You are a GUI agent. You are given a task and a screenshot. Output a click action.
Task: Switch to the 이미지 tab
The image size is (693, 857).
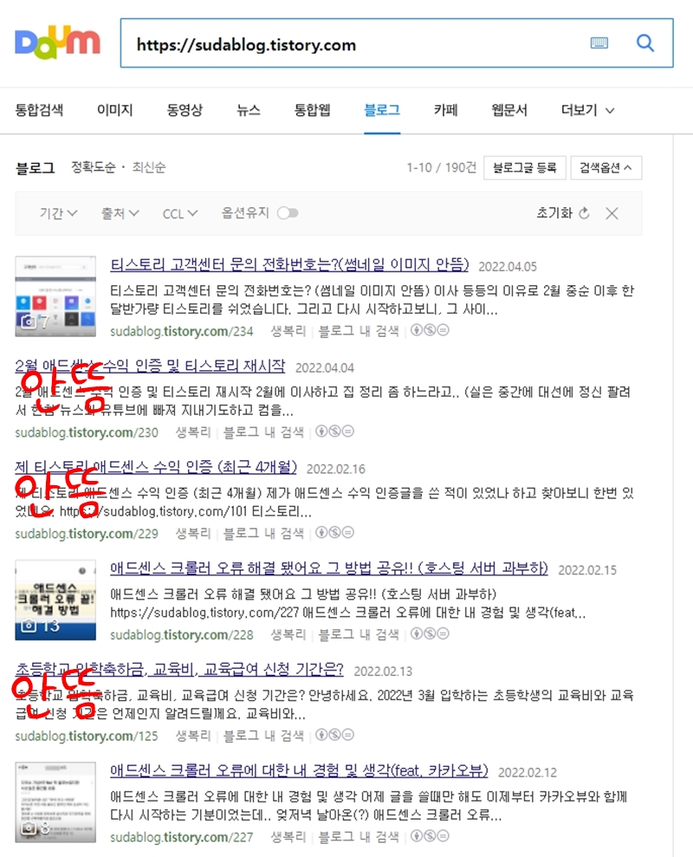114,110
